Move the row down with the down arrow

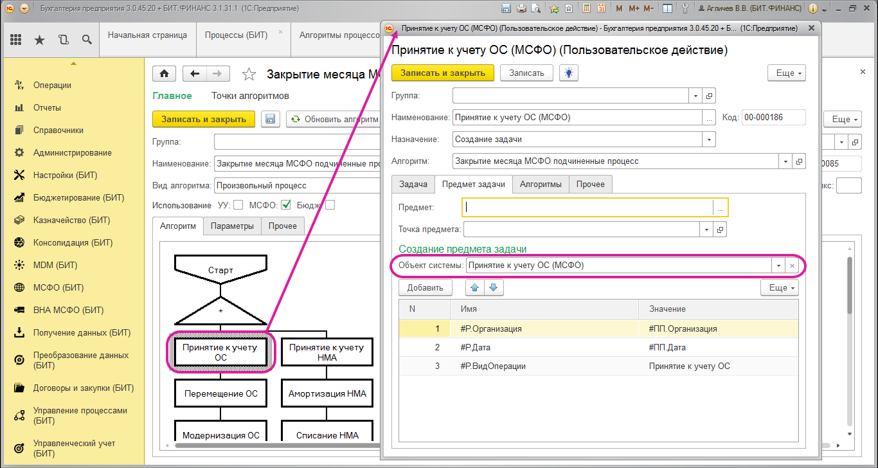[493, 287]
